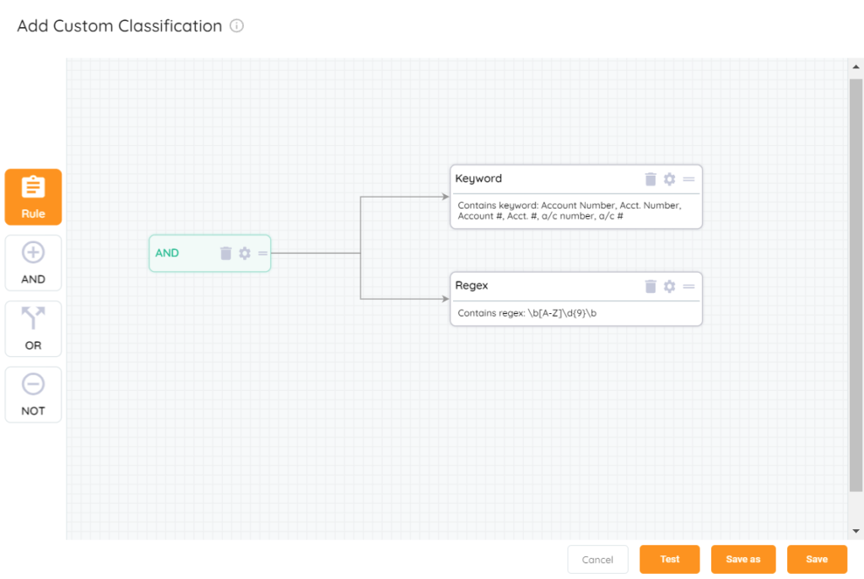Add a NOT operator from sidebar
Image resolution: width=864 pixels, height=579 pixels.
click(x=33, y=395)
